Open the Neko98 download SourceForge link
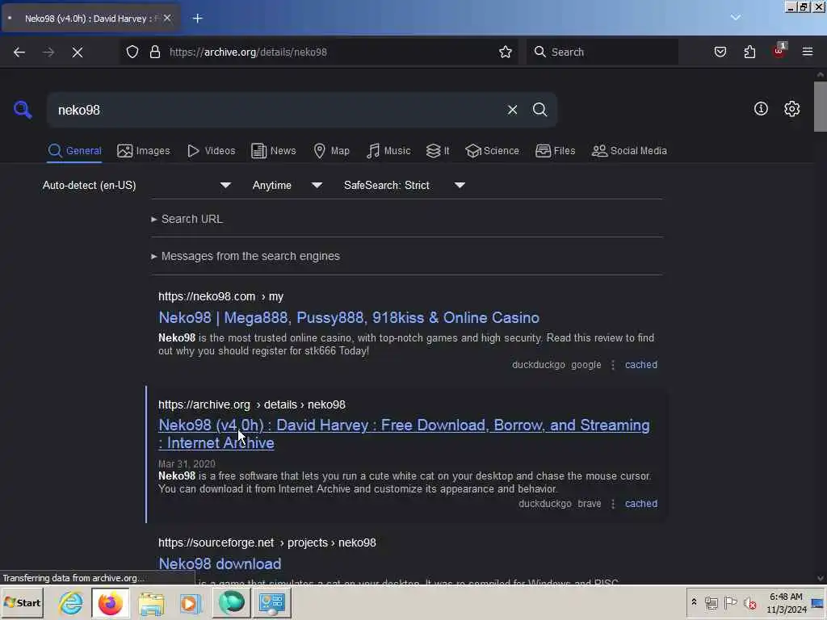Screen dimensions: 827x620 tap(220, 563)
